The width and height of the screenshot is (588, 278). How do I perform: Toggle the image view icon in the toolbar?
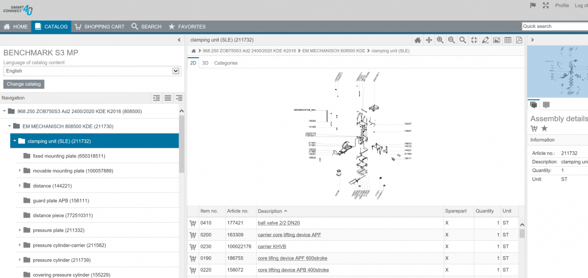pyautogui.click(x=497, y=40)
